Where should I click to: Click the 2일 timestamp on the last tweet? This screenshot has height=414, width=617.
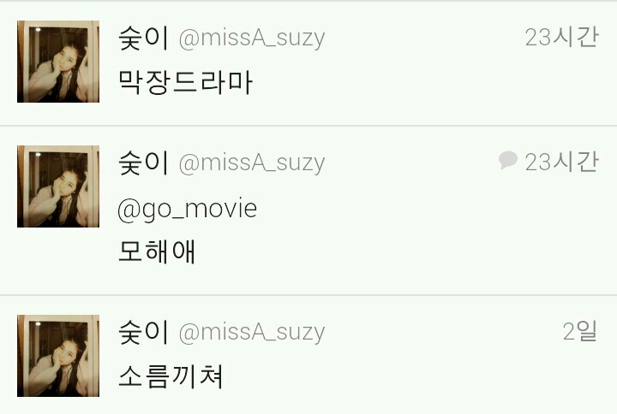(580, 331)
